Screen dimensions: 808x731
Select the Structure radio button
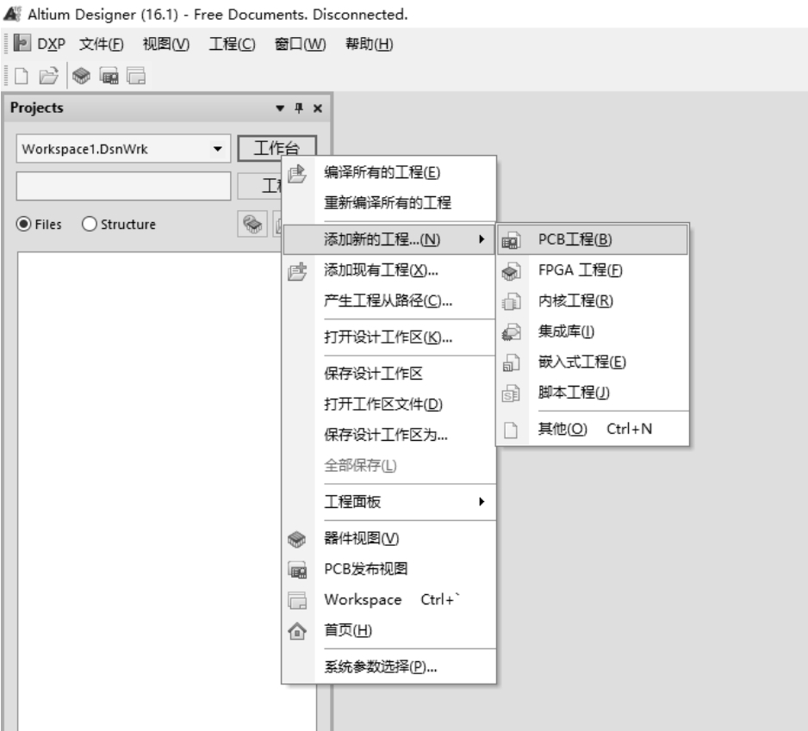89,224
